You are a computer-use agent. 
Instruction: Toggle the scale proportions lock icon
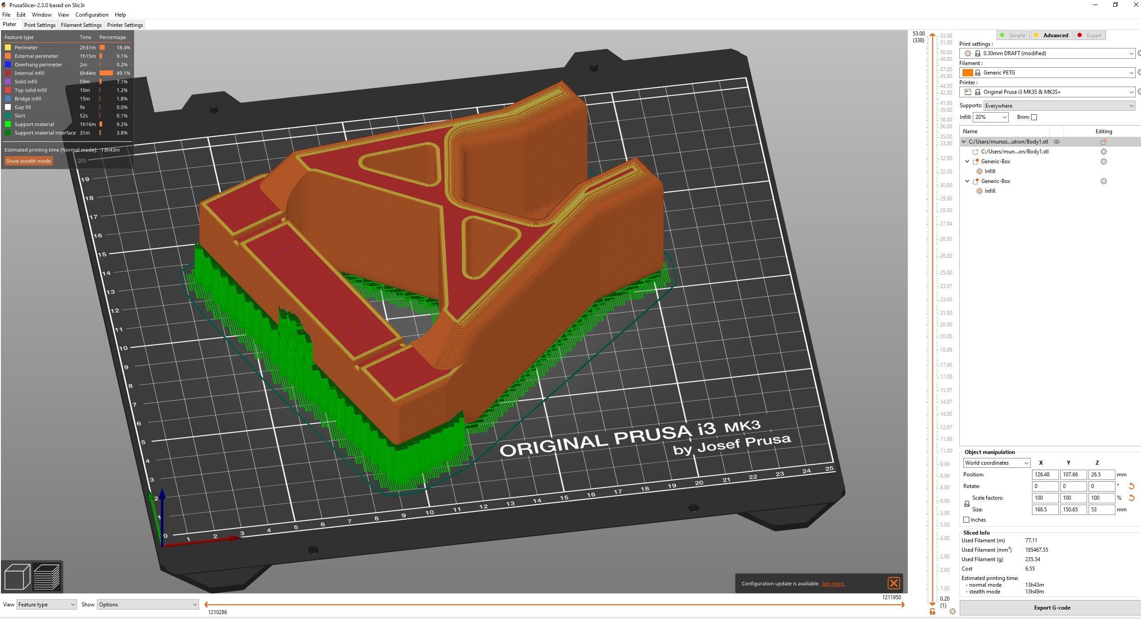click(x=967, y=504)
